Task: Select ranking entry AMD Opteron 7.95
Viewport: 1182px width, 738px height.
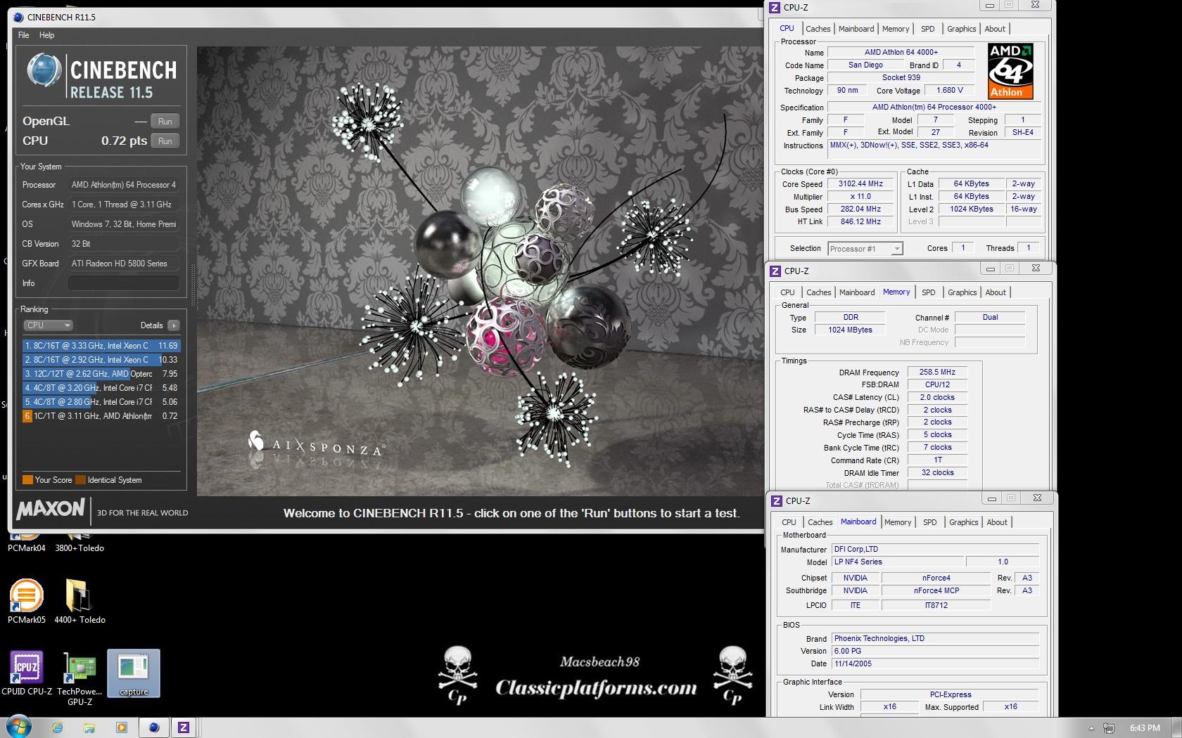Action: 101,374
